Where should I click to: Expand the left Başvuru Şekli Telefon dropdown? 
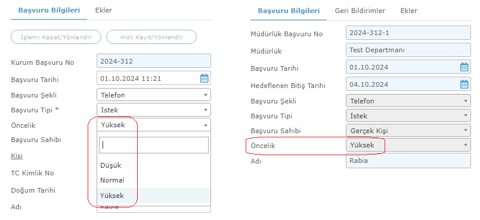coord(154,95)
